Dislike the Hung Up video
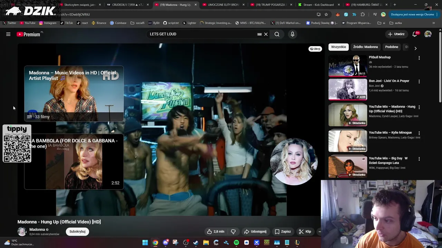This screenshot has width=442, height=248. [233, 231]
